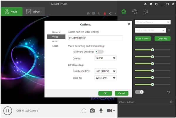The image size is (176, 118).
Task: Delete added effects with trash icon
Action: click(x=171, y=102)
